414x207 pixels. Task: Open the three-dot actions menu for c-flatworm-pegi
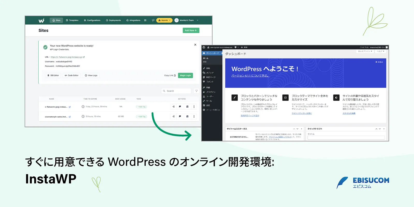point(194,107)
